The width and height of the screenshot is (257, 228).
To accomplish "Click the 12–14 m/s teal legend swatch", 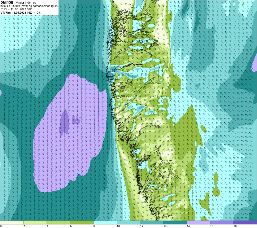I will 152,222.
